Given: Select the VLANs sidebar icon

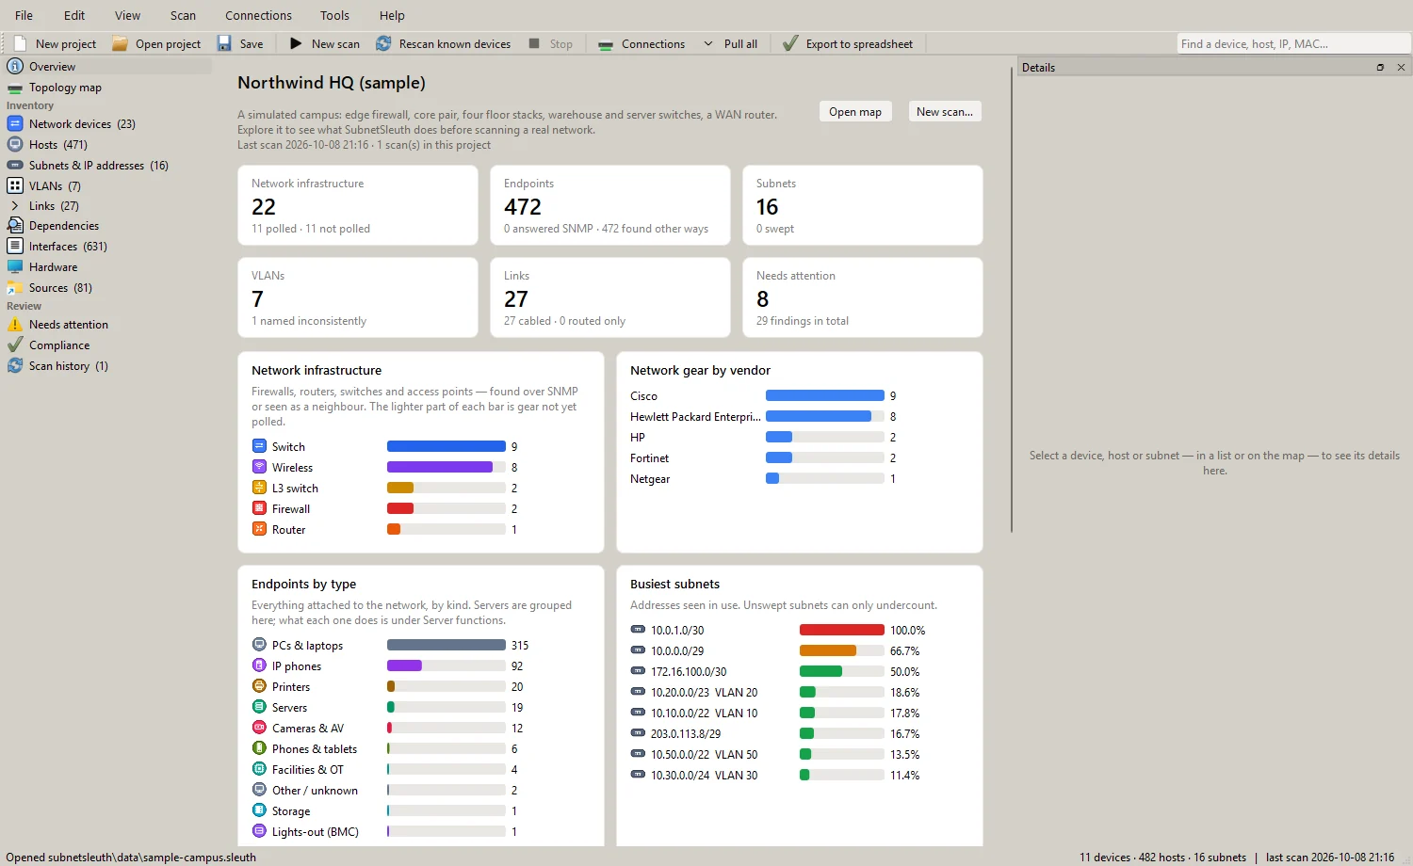Looking at the screenshot, I should (x=15, y=185).
